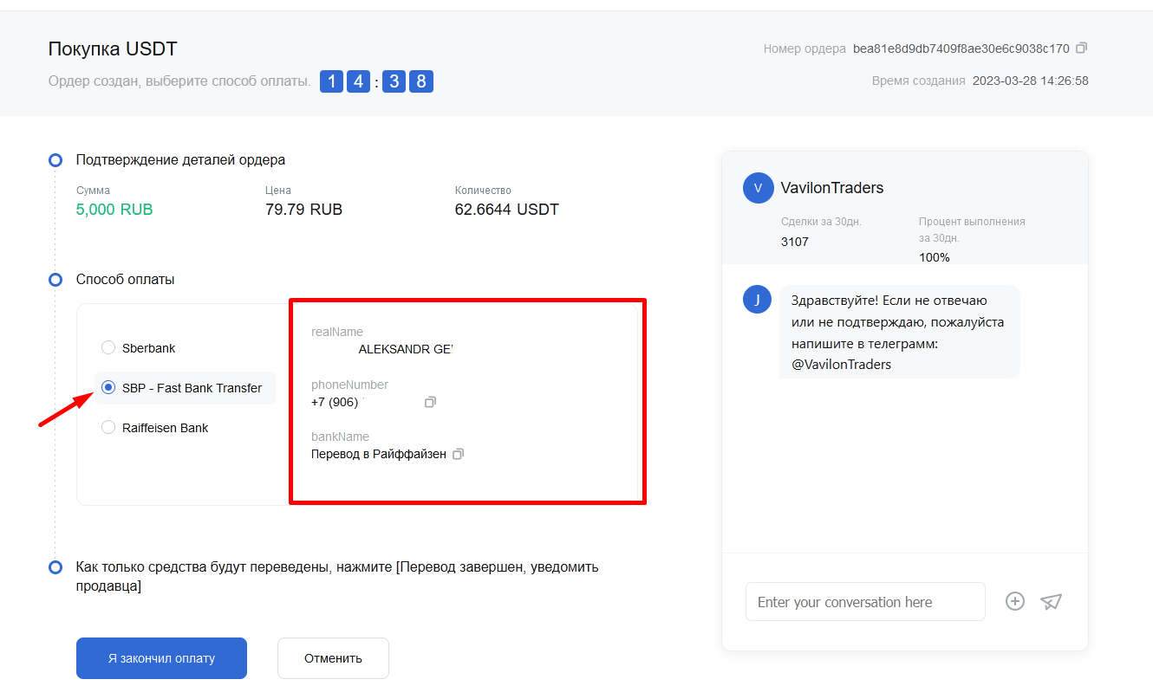Click the Здравствуйте chat message bubble
Screen dimensions: 1153x686
pos(900,332)
